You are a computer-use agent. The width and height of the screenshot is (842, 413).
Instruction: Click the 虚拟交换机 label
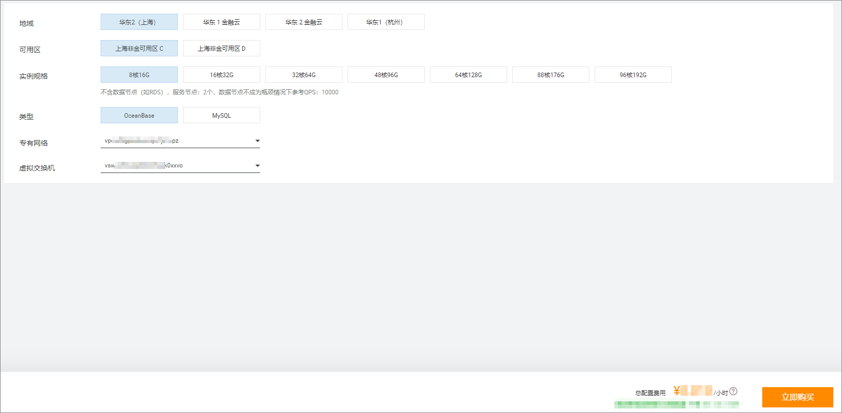pyautogui.click(x=37, y=168)
